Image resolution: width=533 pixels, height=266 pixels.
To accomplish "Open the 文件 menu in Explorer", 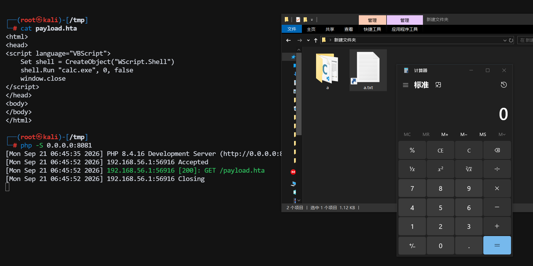I will 292,29.
